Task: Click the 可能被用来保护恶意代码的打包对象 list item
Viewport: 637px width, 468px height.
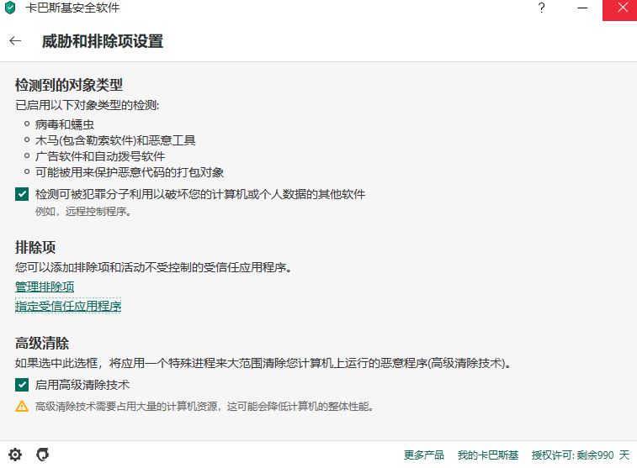Action: pos(130,172)
